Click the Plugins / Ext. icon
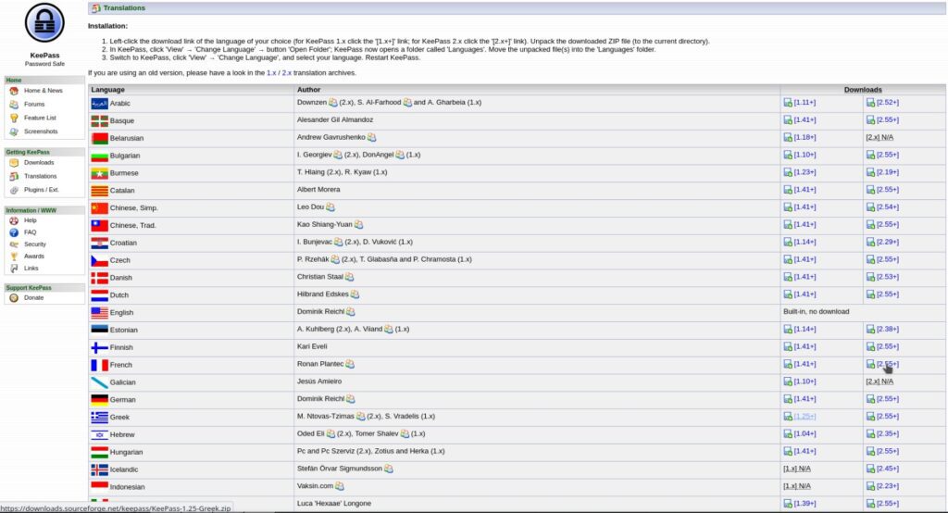 pyautogui.click(x=14, y=190)
